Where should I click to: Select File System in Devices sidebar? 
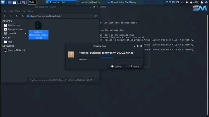click(14, 25)
